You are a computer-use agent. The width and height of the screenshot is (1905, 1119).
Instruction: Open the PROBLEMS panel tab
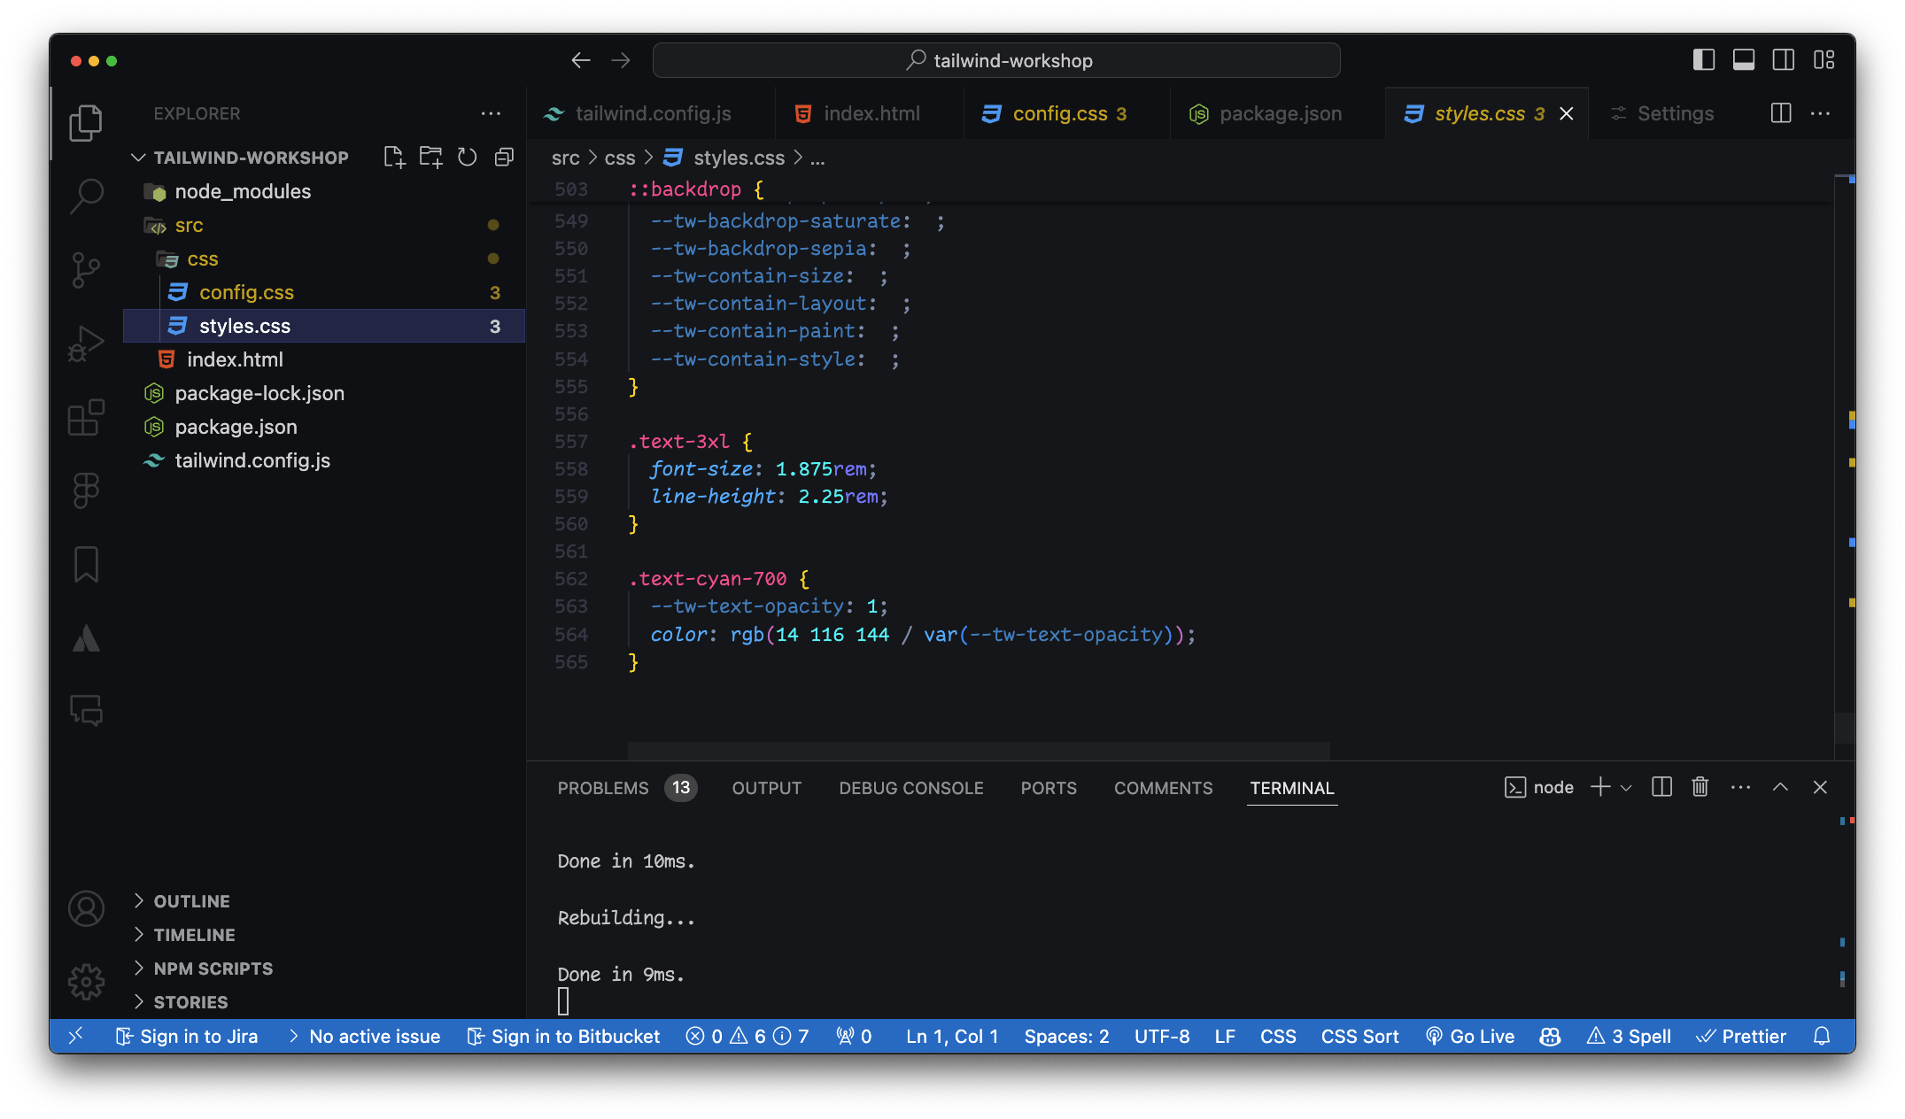[602, 788]
